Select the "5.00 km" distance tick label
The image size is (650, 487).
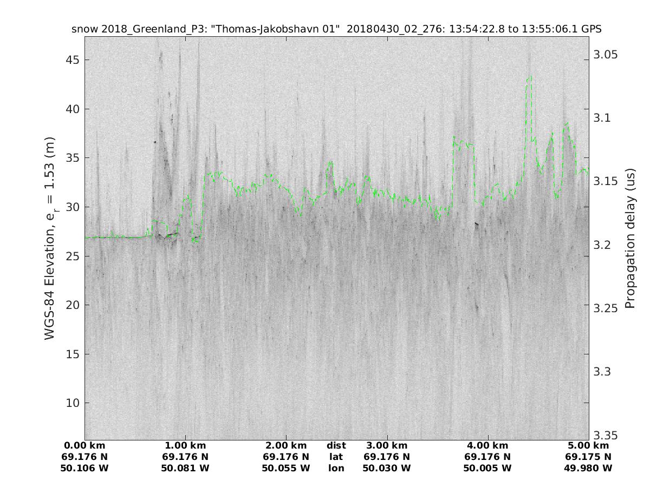588,446
